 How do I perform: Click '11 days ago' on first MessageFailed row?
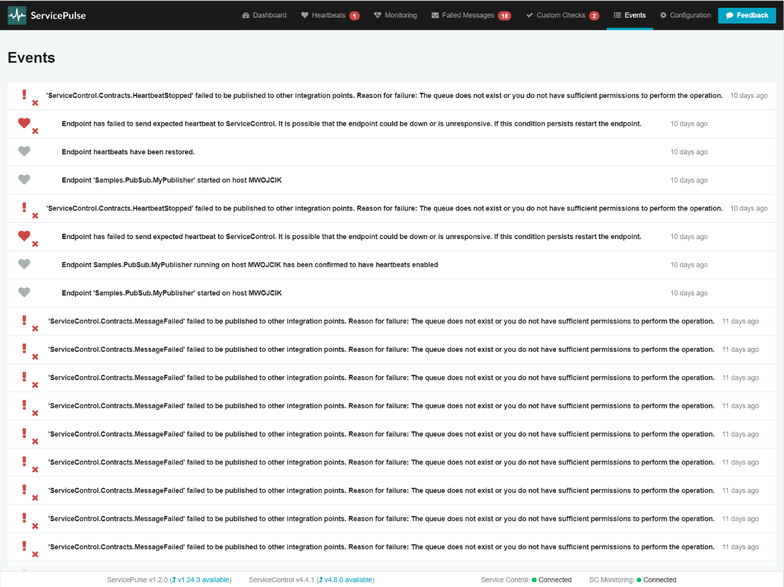coord(740,321)
